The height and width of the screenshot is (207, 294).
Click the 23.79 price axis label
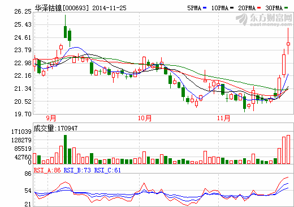[x=23, y=50]
